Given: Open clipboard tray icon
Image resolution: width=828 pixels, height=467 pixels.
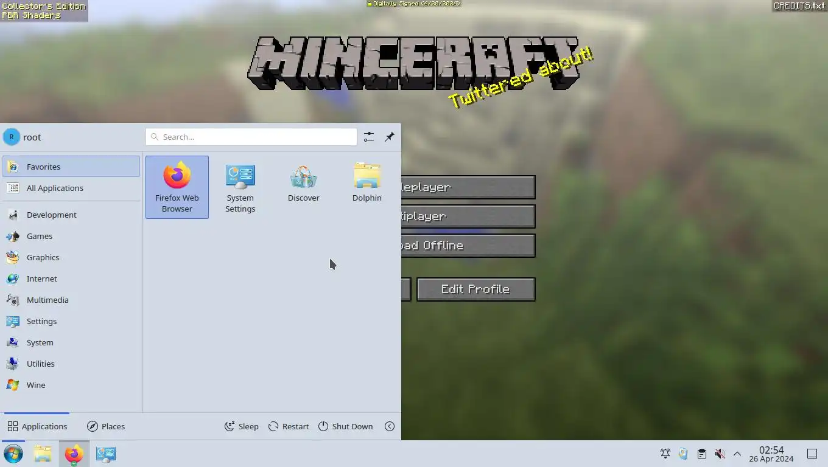Looking at the screenshot, I should pyautogui.click(x=701, y=454).
